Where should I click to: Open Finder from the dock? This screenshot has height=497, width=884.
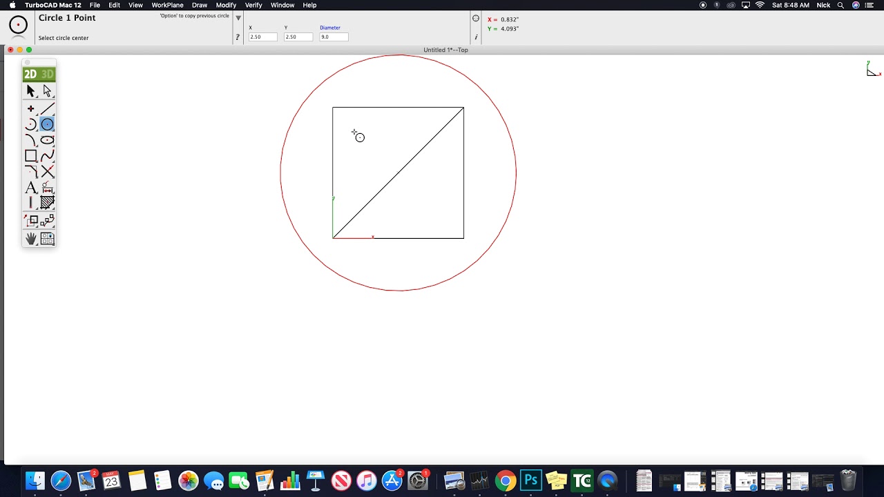[35, 480]
